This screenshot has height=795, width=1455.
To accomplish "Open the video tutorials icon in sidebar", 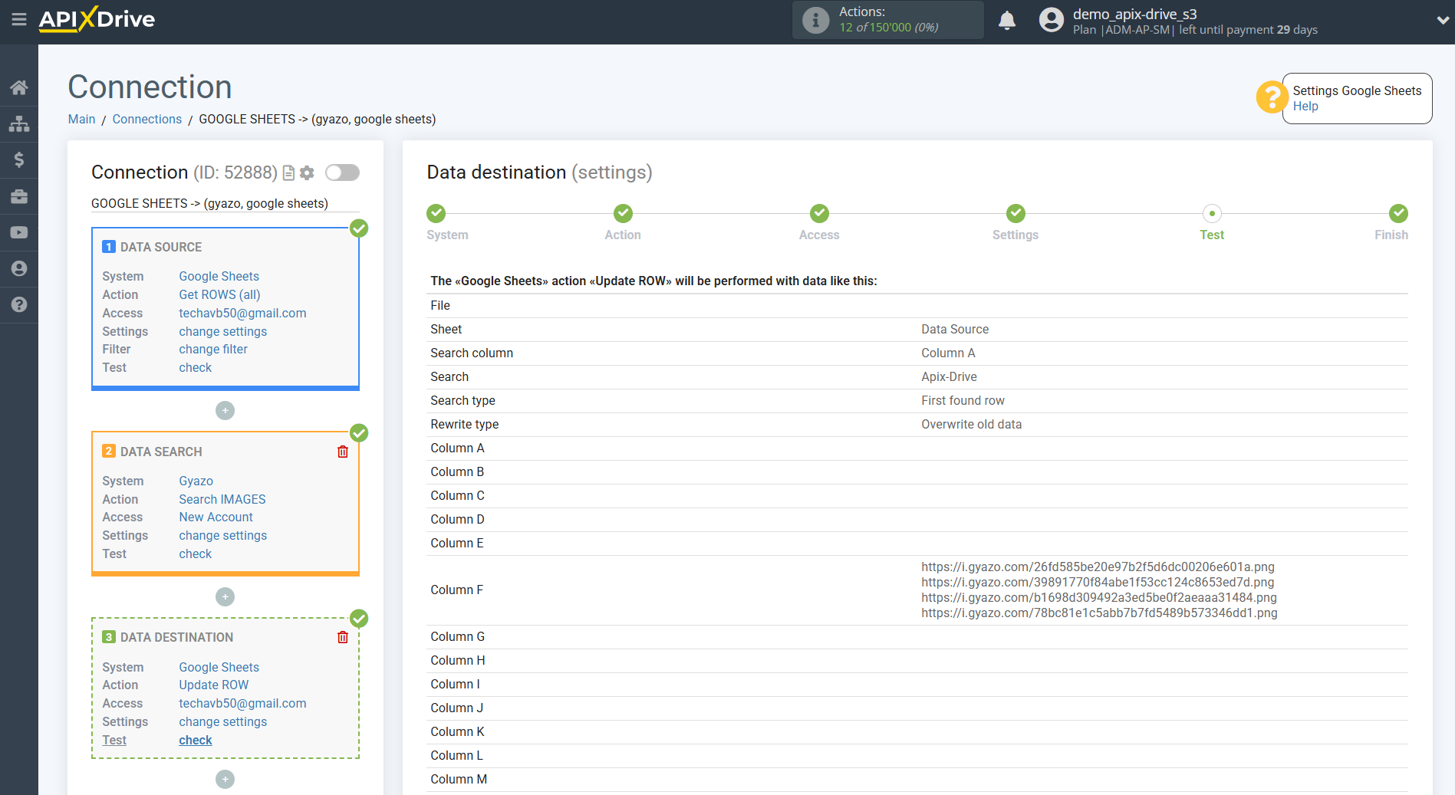I will pyautogui.click(x=19, y=232).
